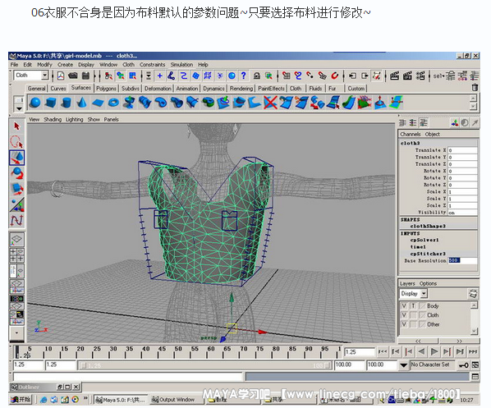Click the red X shelf icon
Viewport: 491px width, 408px height.
click(x=270, y=103)
